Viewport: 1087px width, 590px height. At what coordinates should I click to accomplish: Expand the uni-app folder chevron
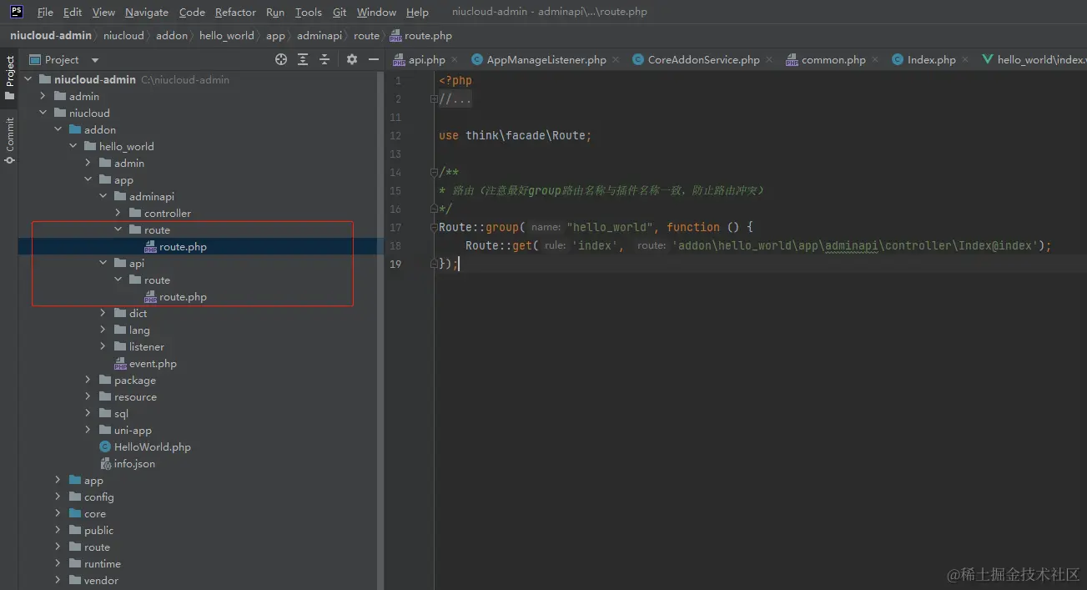click(x=88, y=430)
